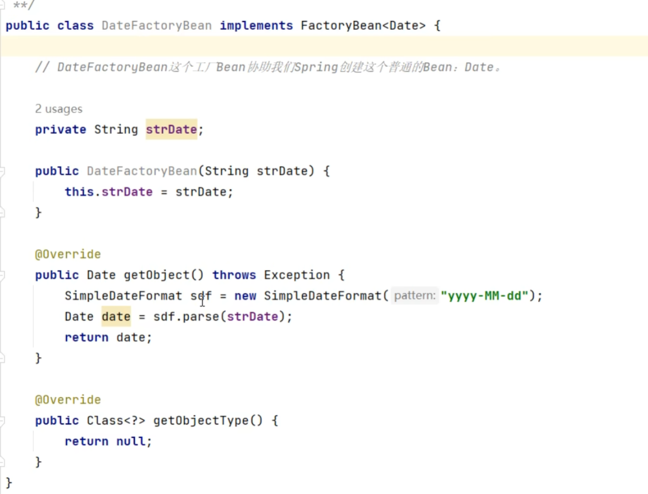The width and height of the screenshot is (648, 494).
Task: Click the highlighted date variable declaration
Action: [116, 317]
